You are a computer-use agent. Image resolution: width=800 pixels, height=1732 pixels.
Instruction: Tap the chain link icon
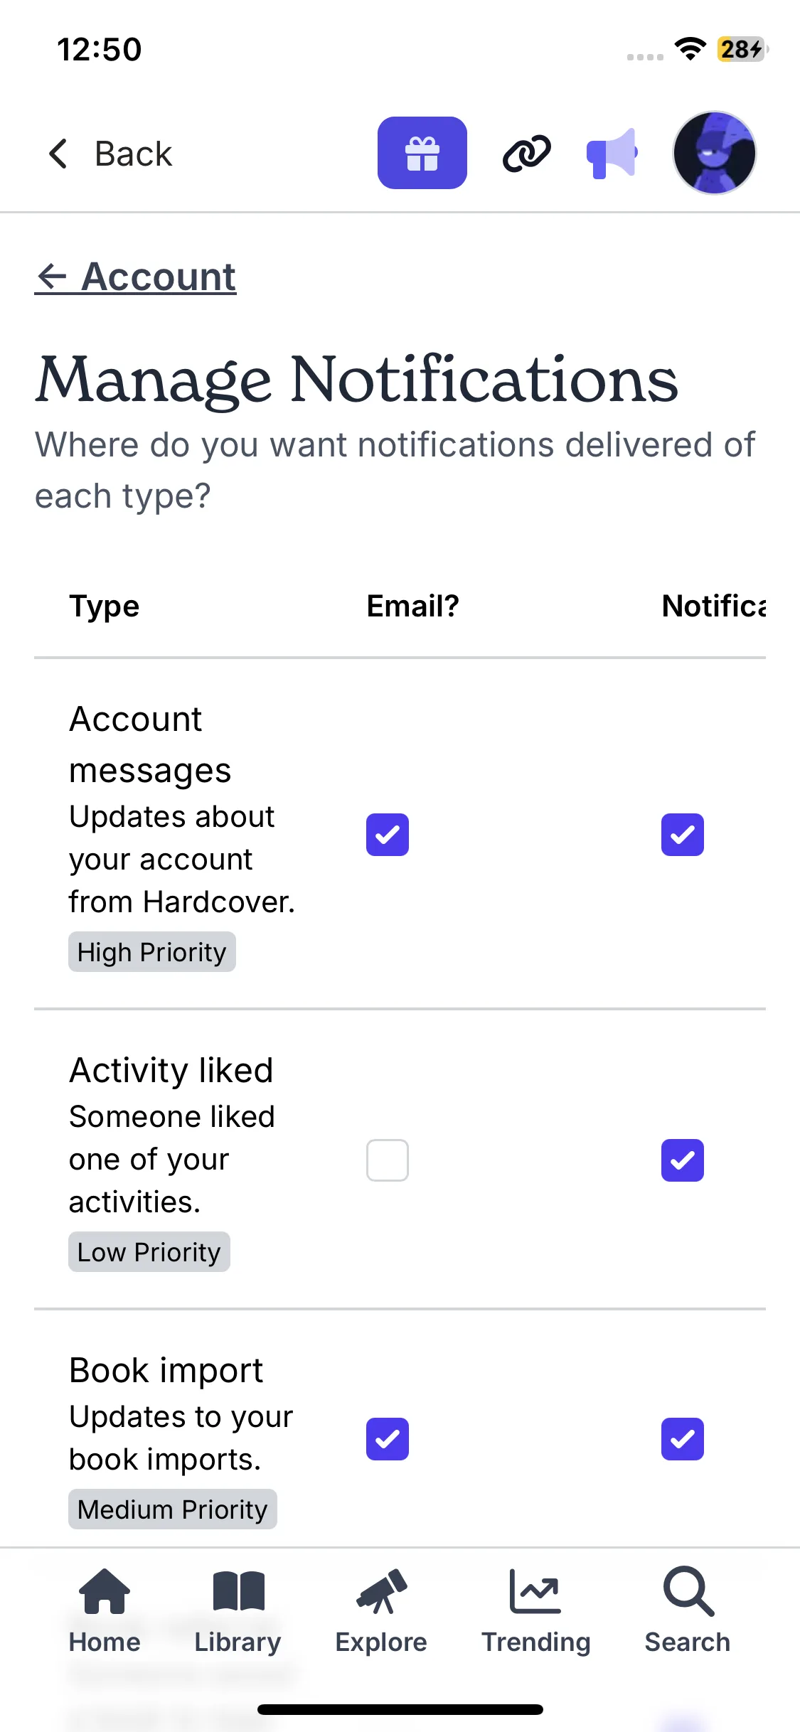click(526, 153)
